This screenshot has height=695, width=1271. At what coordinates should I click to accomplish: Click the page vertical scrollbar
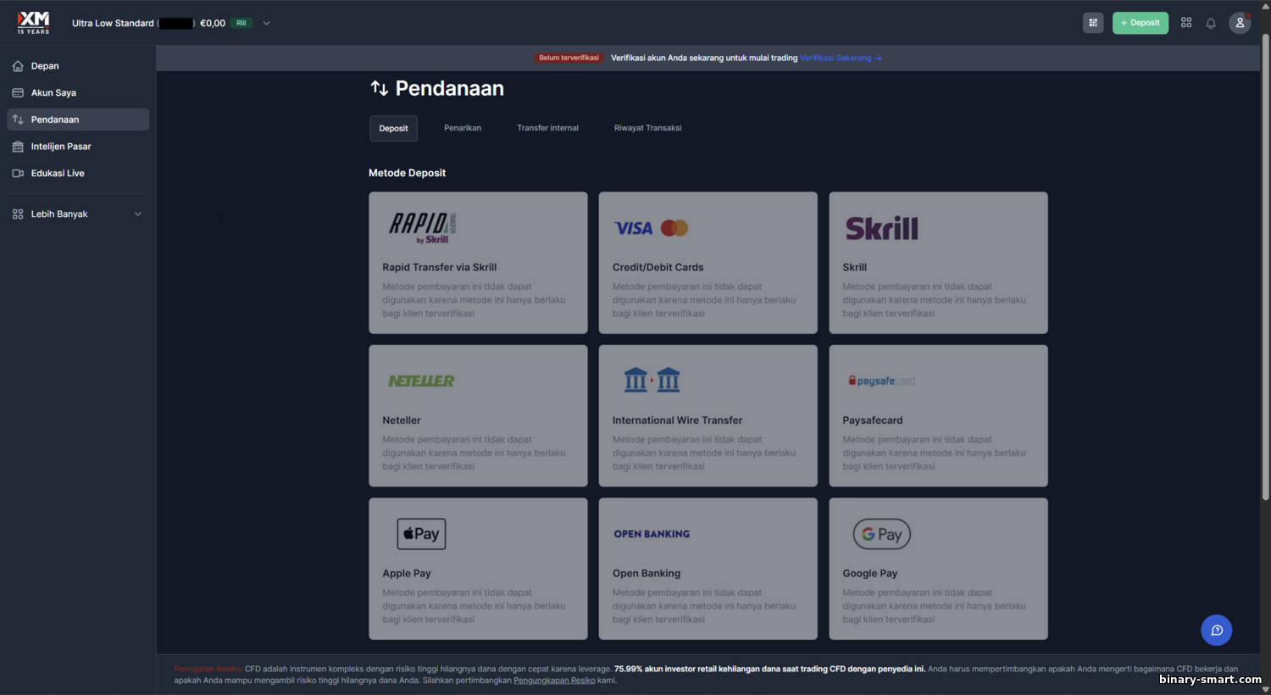coord(1265,254)
